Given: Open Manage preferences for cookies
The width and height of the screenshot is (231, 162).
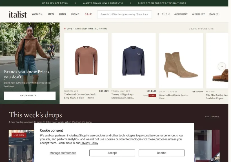Looking at the screenshot, I should pos(63,153).
